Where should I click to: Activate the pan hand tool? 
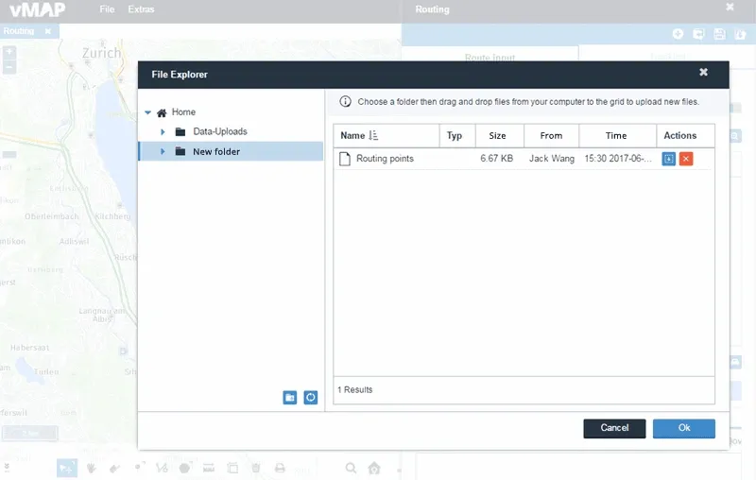(91, 468)
